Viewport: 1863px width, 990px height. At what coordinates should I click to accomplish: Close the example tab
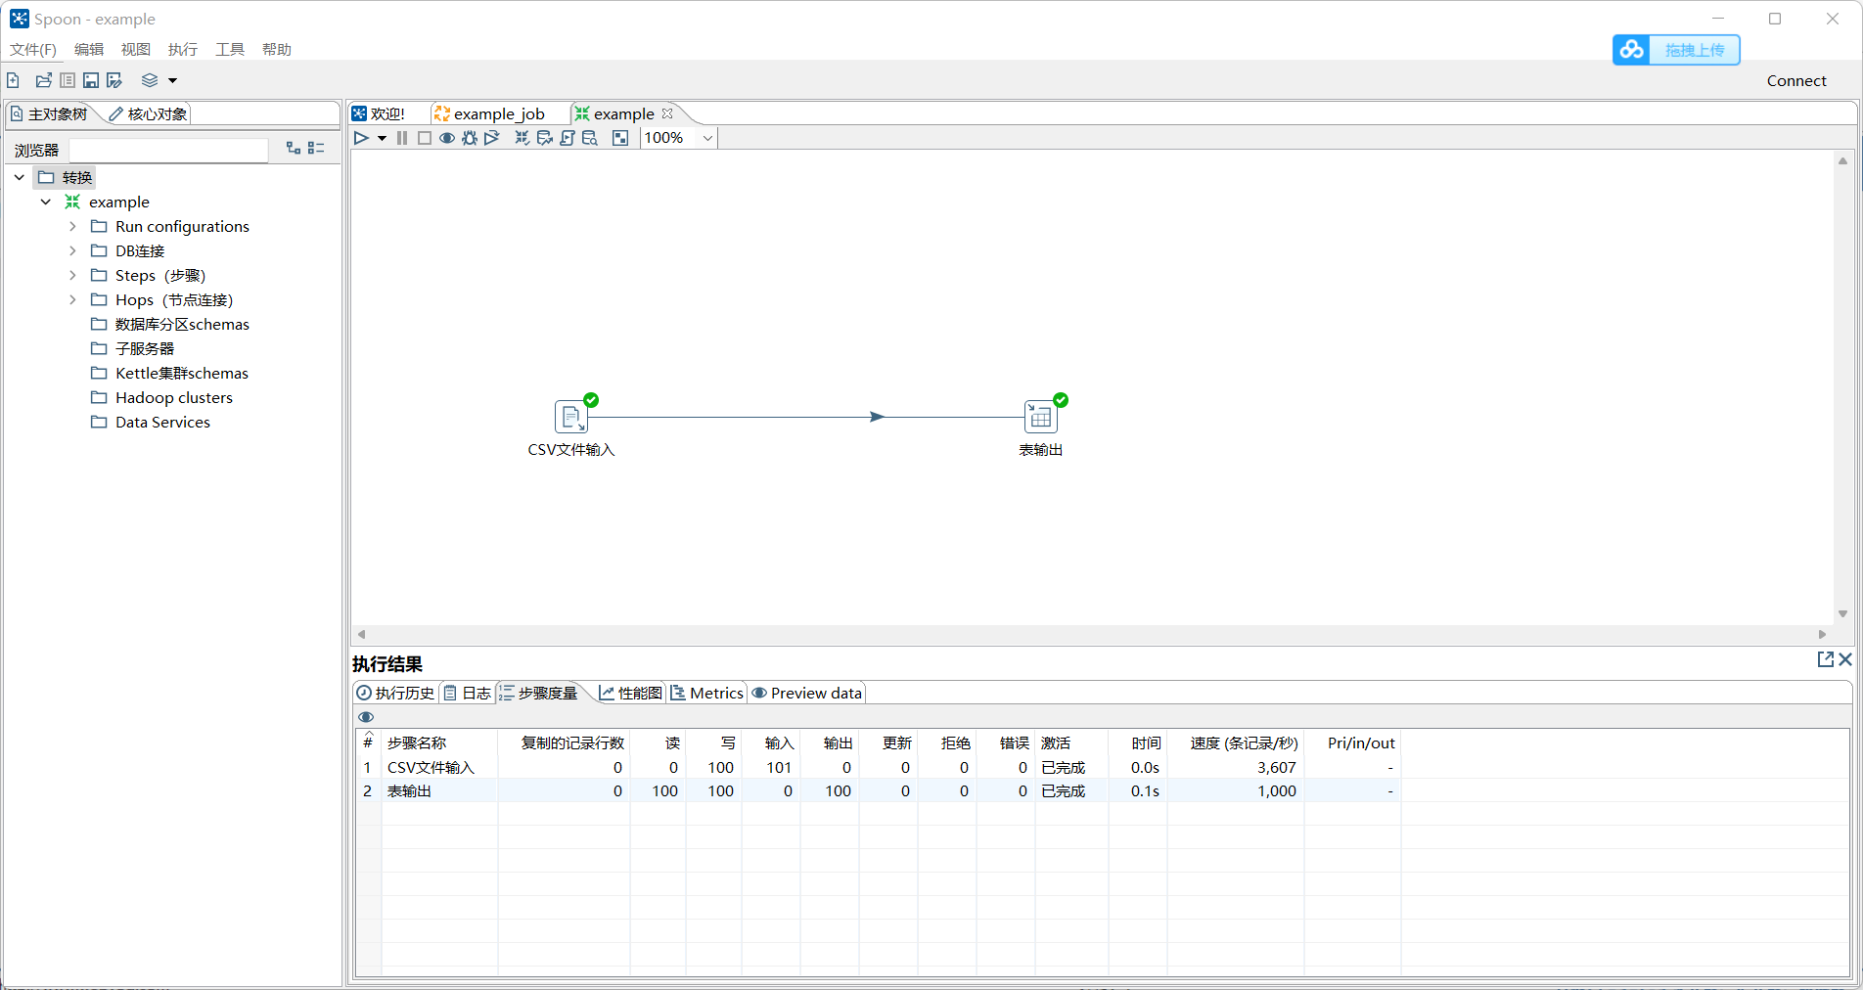point(667,113)
